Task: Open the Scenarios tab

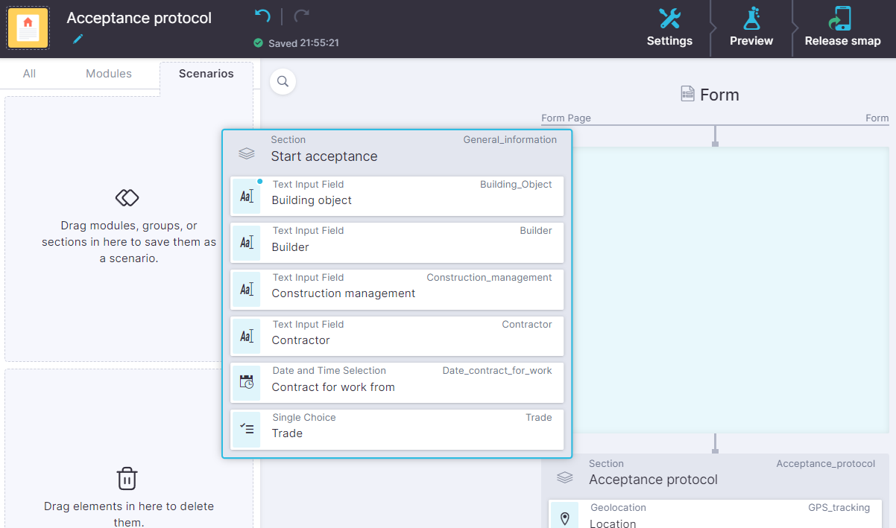Action: click(206, 74)
